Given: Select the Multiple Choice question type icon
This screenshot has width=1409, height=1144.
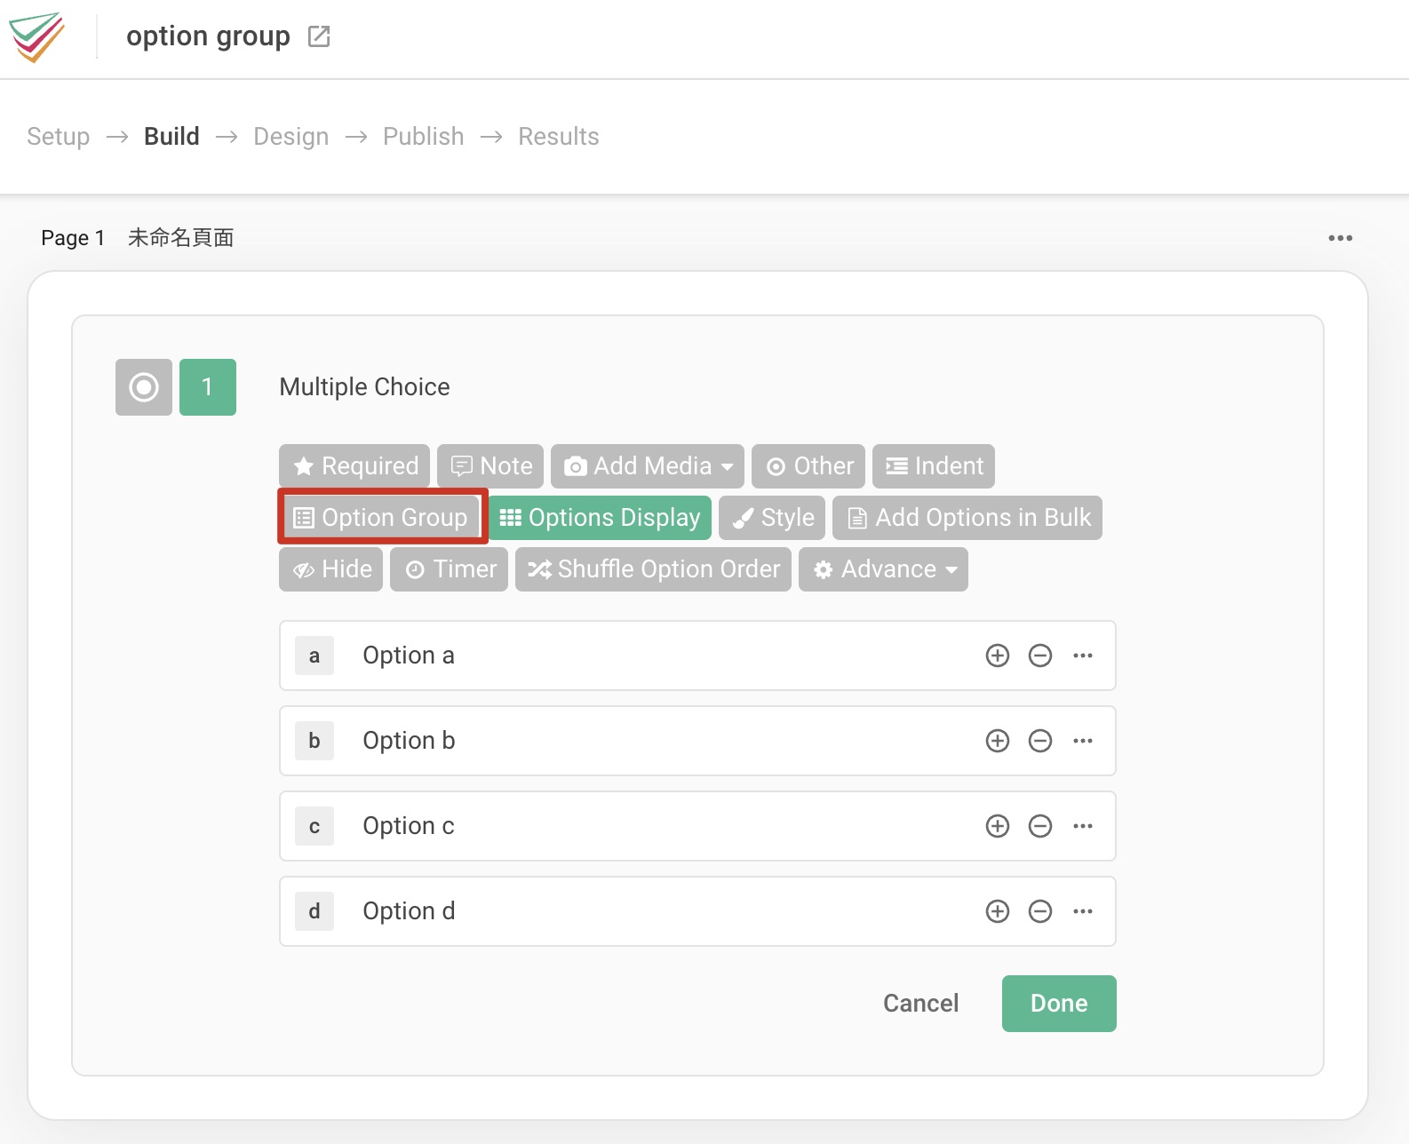Looking at the screenshot, I should coord(142,386).
